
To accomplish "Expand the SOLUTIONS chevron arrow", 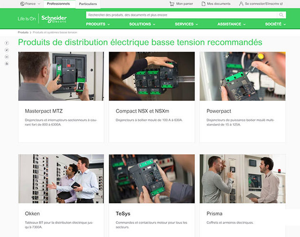I will point(154,24).
